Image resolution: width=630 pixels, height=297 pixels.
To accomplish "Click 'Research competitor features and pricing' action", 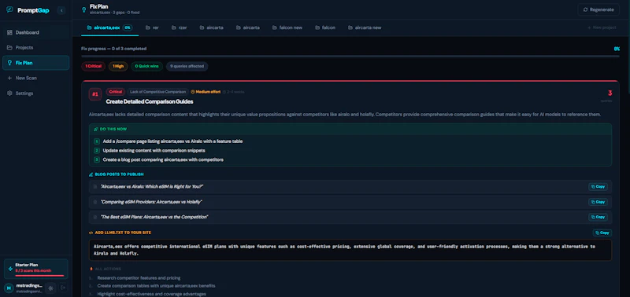I will [x=139, y=278].
